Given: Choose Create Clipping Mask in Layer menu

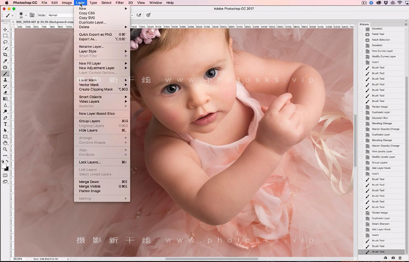Looking at the screenshot, I should point(102,89).
